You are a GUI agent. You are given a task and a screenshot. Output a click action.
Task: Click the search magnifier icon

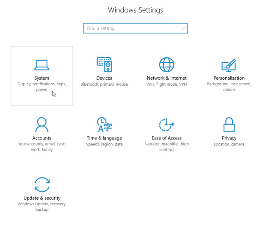(183, 28)
